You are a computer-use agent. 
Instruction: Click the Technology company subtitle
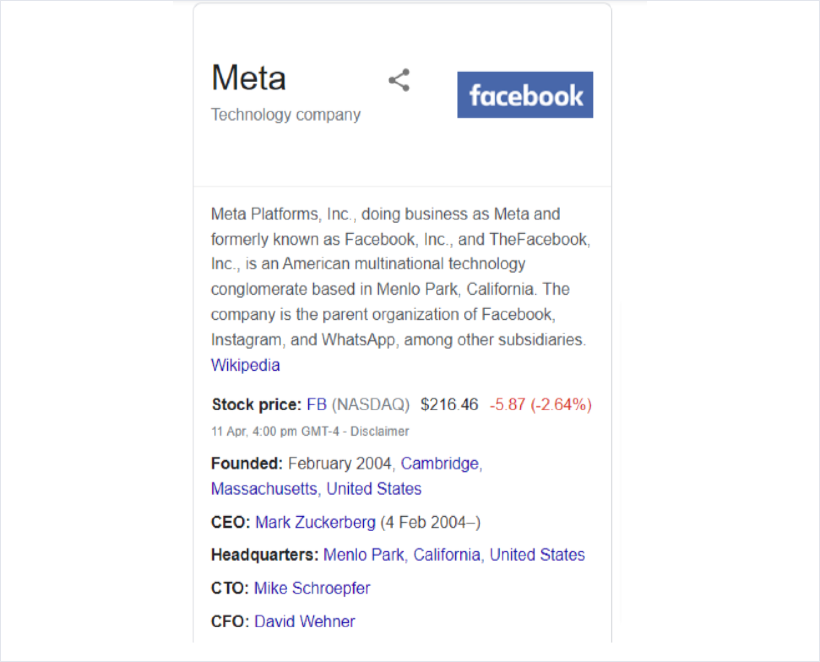(x=285, y=115)
